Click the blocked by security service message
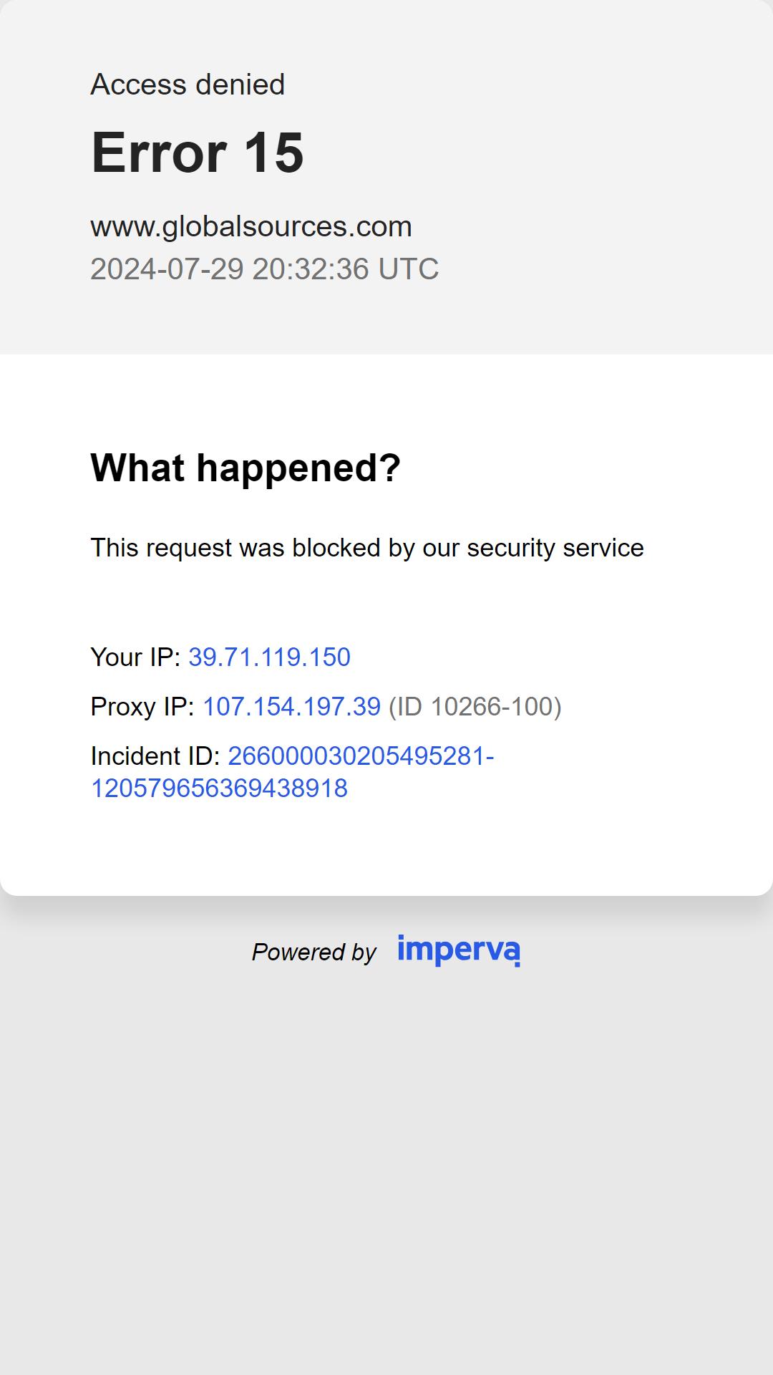This screenshot has height=1375, width=773. click(x=367, y=548)
